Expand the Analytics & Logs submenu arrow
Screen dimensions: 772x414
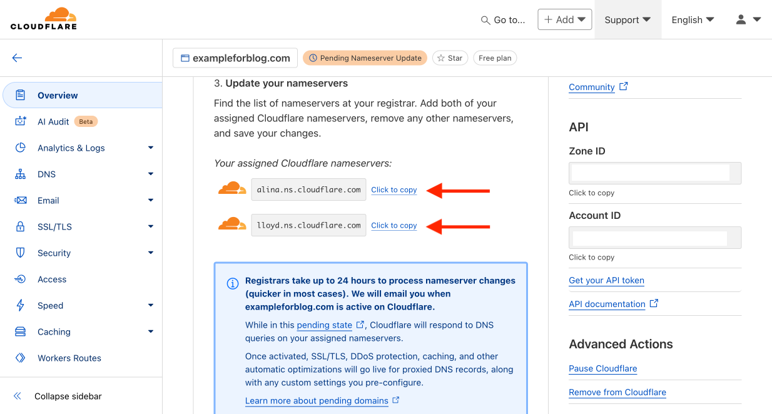pyautogui.click(x=151, y=148)
